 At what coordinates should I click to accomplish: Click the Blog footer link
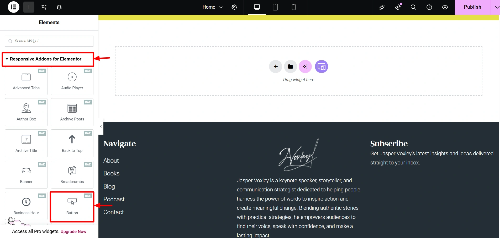click(109, 186)
